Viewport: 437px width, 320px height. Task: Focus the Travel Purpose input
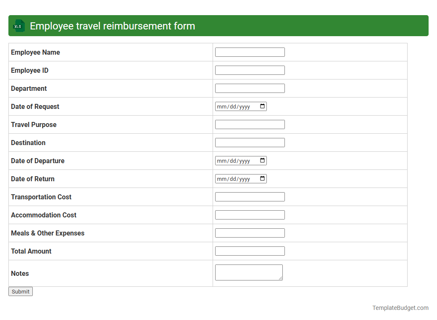point(250,124)
